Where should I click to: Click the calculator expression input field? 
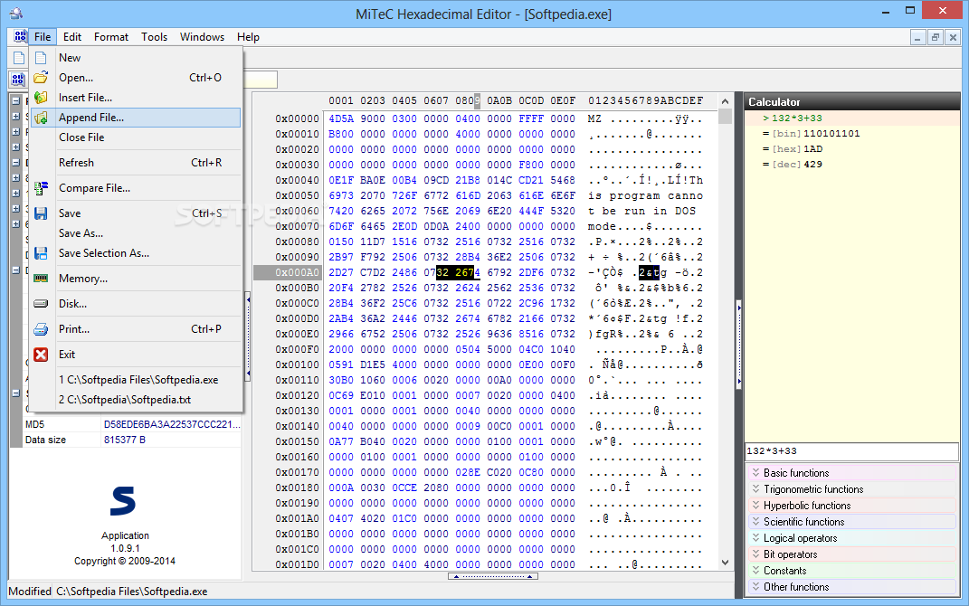[852, 451]
